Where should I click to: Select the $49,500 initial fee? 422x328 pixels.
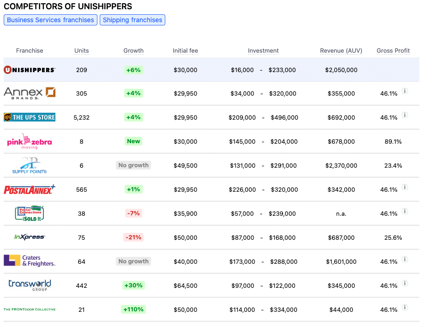coord(186,165)
